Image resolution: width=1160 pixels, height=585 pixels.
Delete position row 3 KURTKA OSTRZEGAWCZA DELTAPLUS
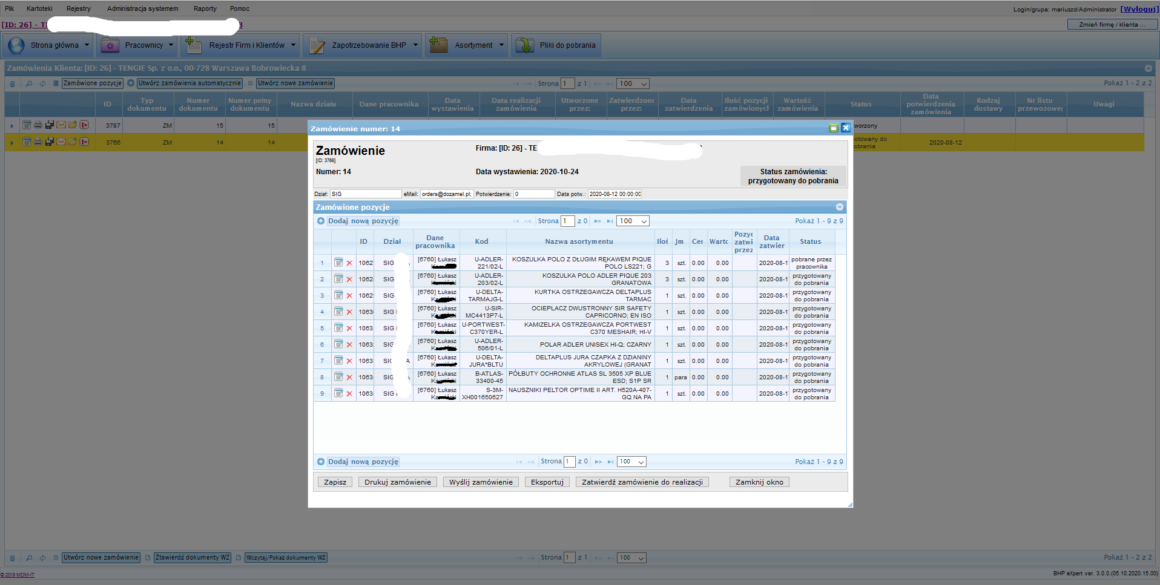[349, 296]
